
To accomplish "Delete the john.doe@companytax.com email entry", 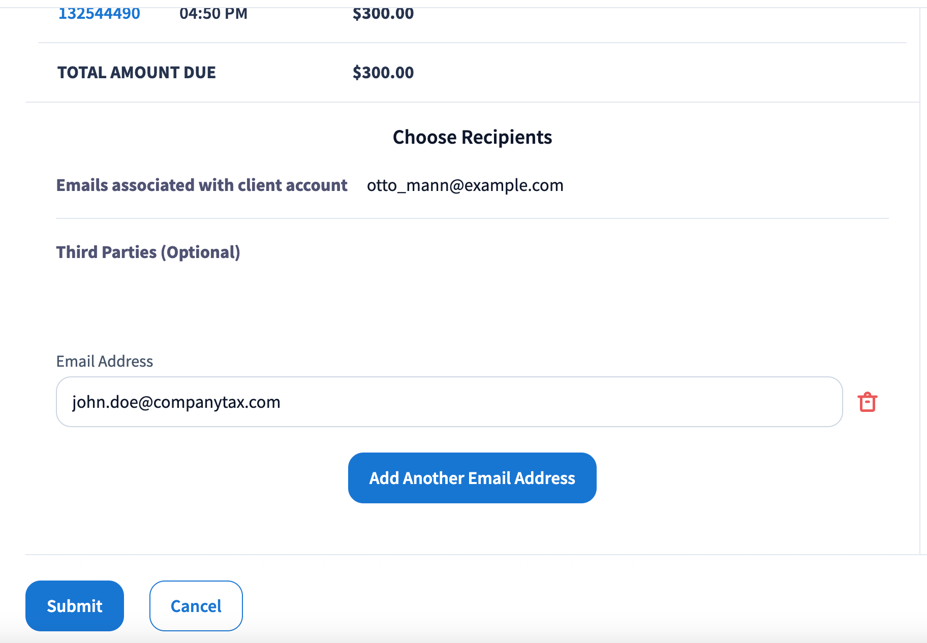I will (867, 402).
